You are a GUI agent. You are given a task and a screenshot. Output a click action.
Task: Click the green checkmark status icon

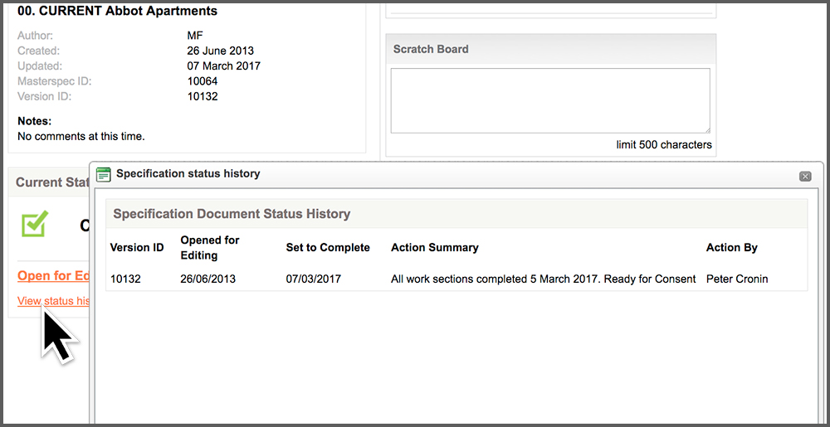coord(34,224)
